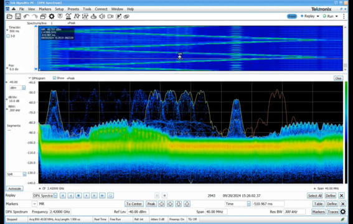The height and width of the screenshot is (224, 353).
Task: Undo the last action via toolbar
Action: 26,16
